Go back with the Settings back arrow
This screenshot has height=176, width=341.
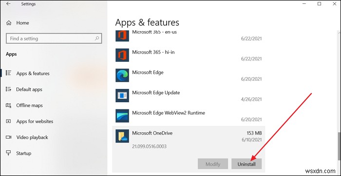pos(8,4)
